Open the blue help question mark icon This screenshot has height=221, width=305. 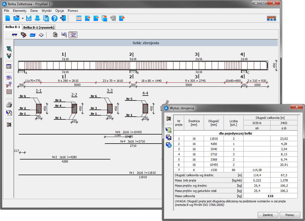point(54,18)
